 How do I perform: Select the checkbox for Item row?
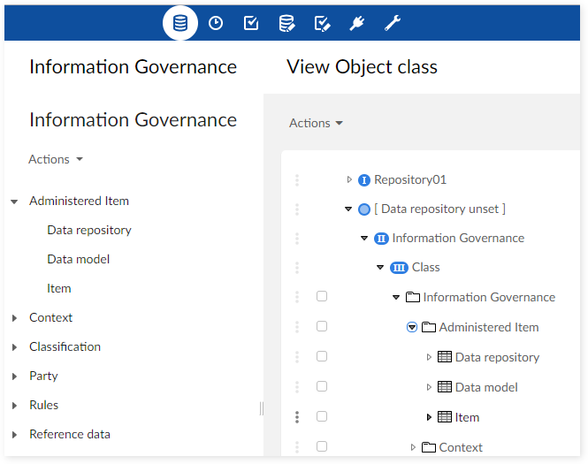click(322, 417)
